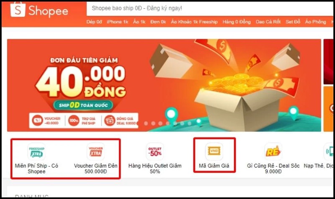Open the Dao Cà Rốt search link
The height and width of the screenshot is (199, 335).
268,22
